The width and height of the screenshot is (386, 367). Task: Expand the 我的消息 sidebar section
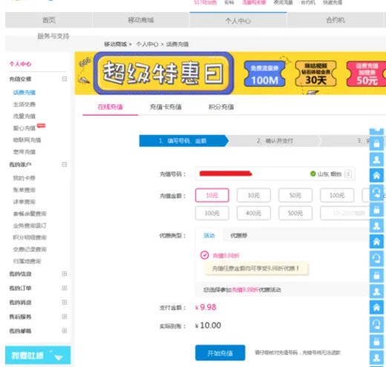65,302
